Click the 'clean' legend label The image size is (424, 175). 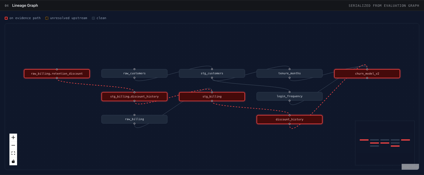pos(101,18)
